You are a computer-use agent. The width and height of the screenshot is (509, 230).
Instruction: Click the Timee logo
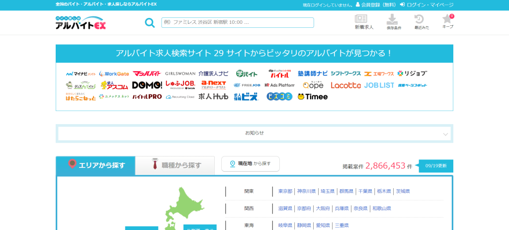313,97
